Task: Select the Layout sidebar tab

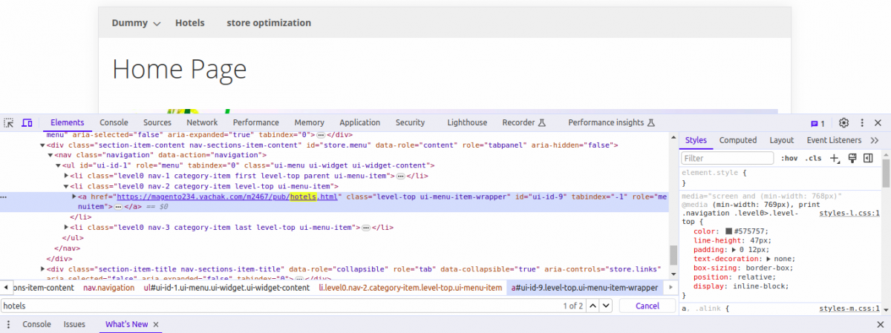Action: pyautogui.click(x=782, y=140)
